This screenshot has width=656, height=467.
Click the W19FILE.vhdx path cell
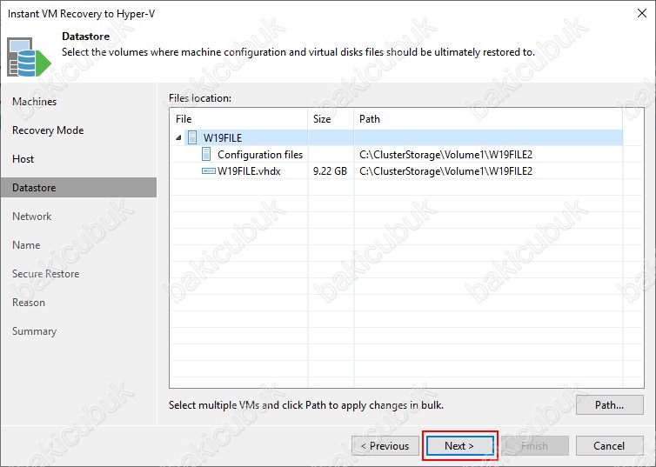point(445,171)
